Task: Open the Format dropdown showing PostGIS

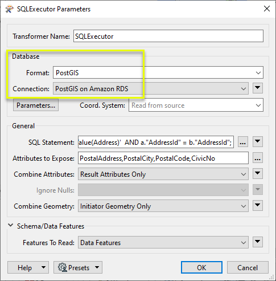Action: (x=158, y=72)
